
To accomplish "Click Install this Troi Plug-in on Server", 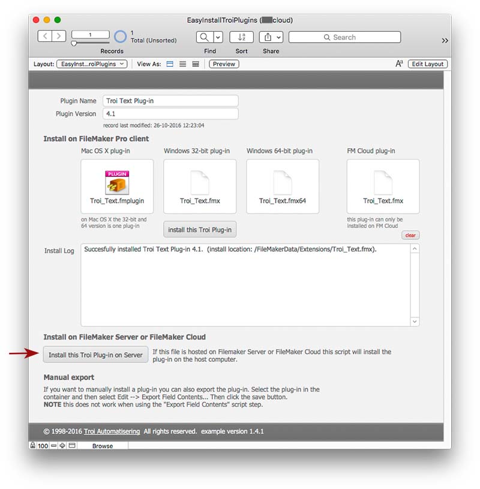I will (x=95, y=355).
